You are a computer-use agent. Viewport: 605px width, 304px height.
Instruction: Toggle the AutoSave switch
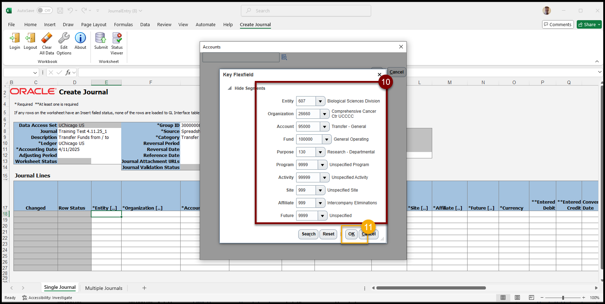tap(45, 11)
